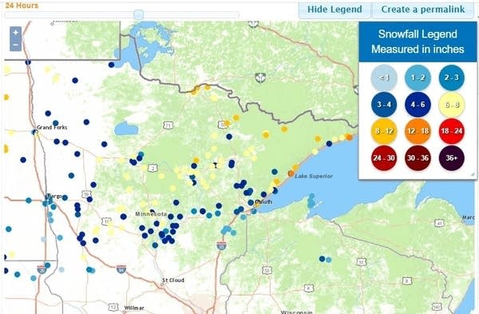The width and height of the screenshot is (479, 314).
Task: Select the 1 - 2 inch legend swatch
Action: tap(418, 78)
